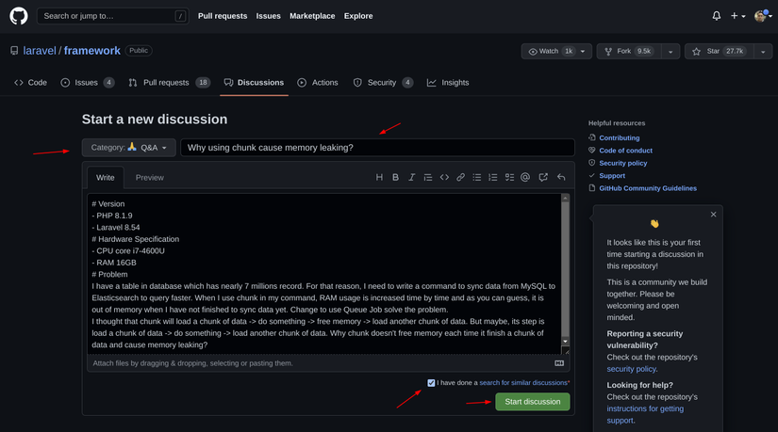
Task: Open the repository Pull requests tab
Action: [x=169, y=83]
